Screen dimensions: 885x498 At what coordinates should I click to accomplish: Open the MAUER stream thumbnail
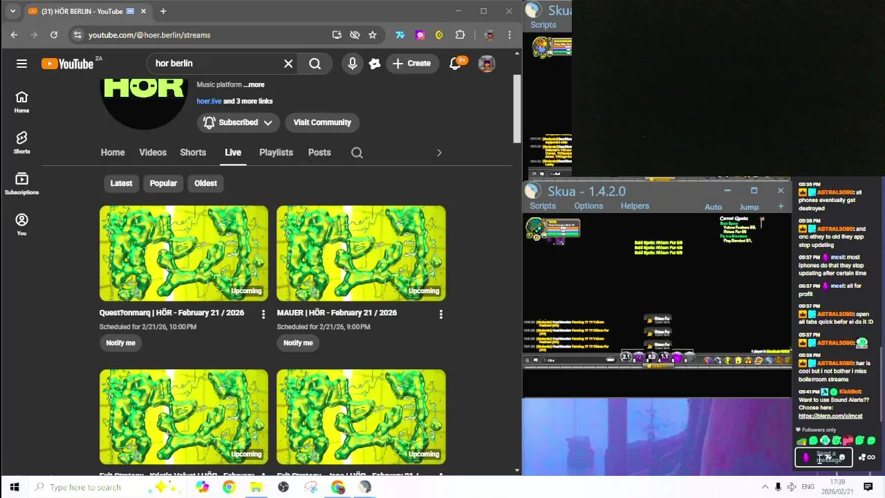(361, 253)
